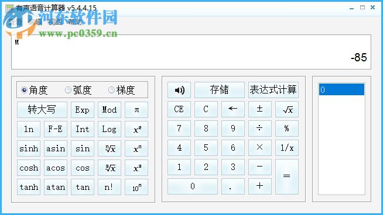383x215 pixels.
Task: Click the Int button
Action: point(83,129)
